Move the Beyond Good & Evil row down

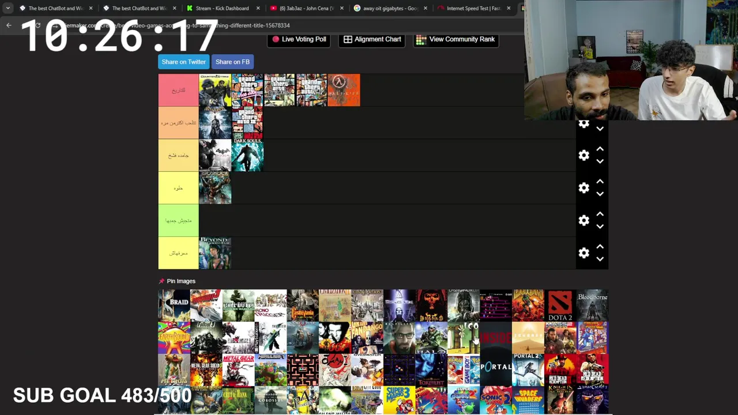point(600,259)
